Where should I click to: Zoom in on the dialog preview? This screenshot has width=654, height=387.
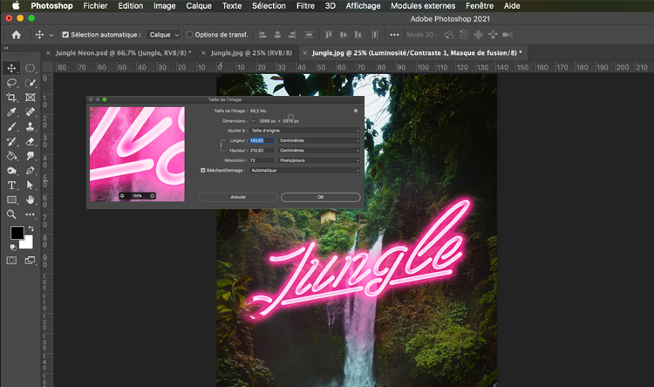(x=152, y=195)
